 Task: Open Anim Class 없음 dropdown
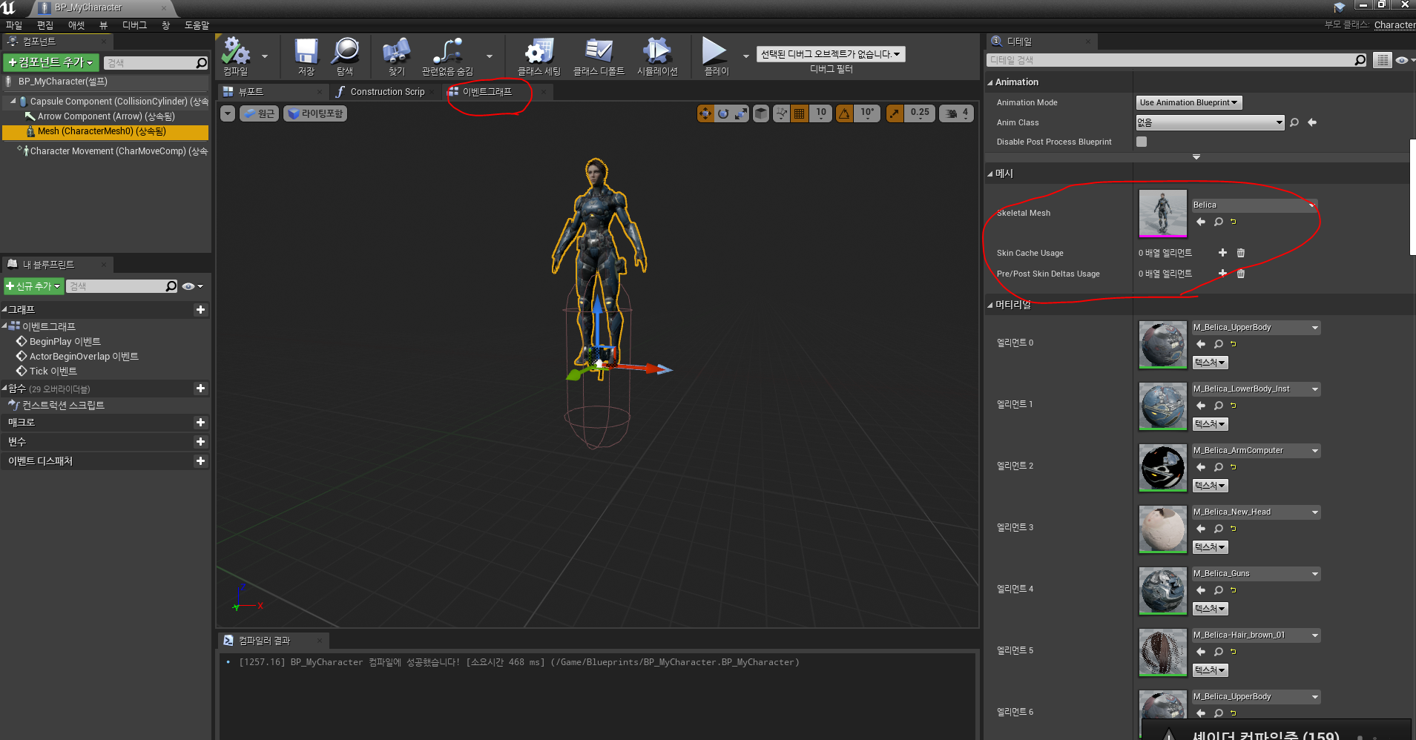pyautogui.click(x=1210, y=122)
